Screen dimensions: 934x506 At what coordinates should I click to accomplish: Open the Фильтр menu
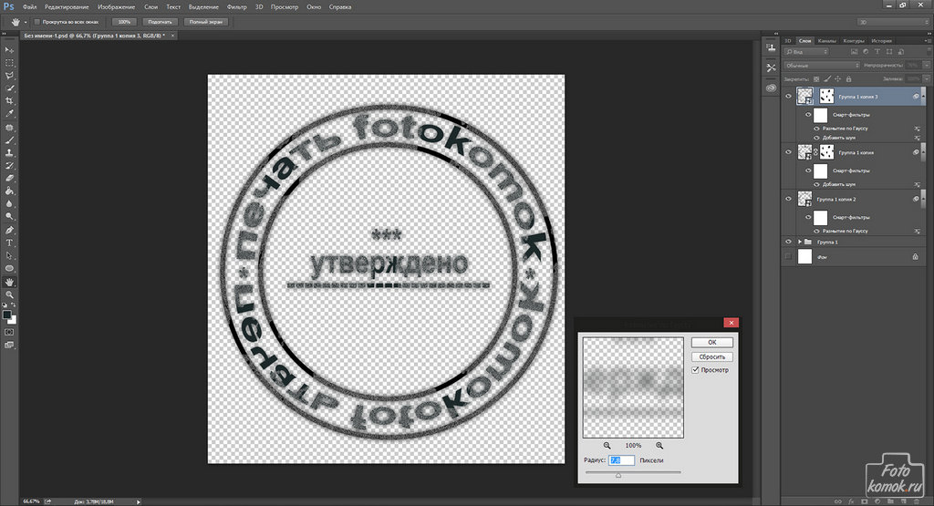(x=236, y=7)
